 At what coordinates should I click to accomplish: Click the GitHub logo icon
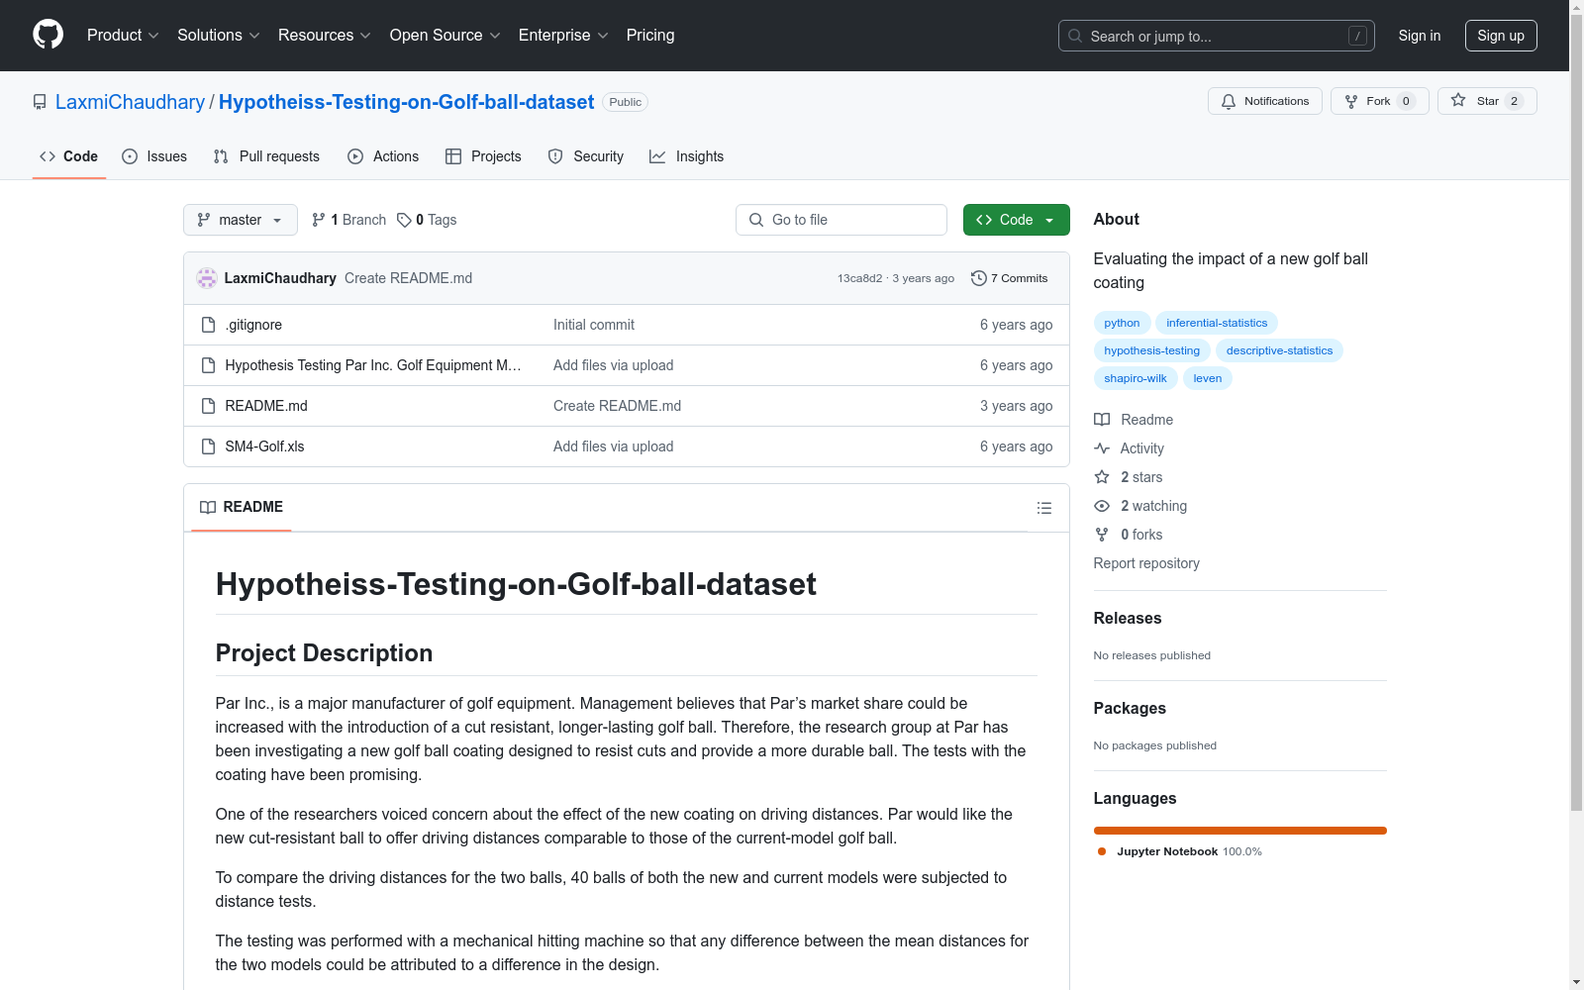(48, 35)
